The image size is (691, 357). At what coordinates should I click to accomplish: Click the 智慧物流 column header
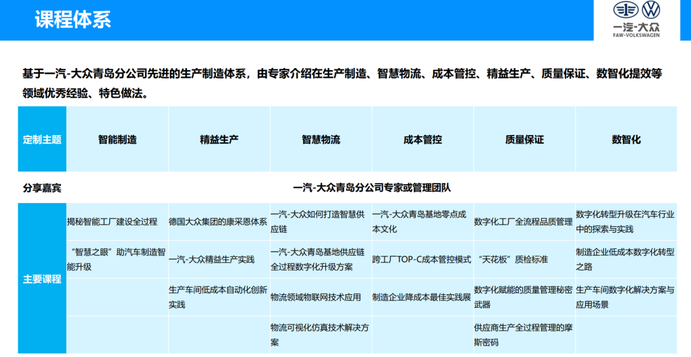click(321, 140)
